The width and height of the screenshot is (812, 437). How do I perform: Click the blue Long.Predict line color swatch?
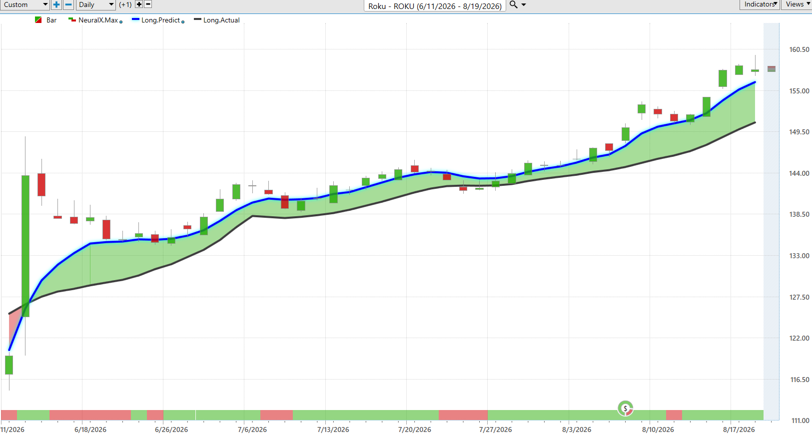pos(135,19)
